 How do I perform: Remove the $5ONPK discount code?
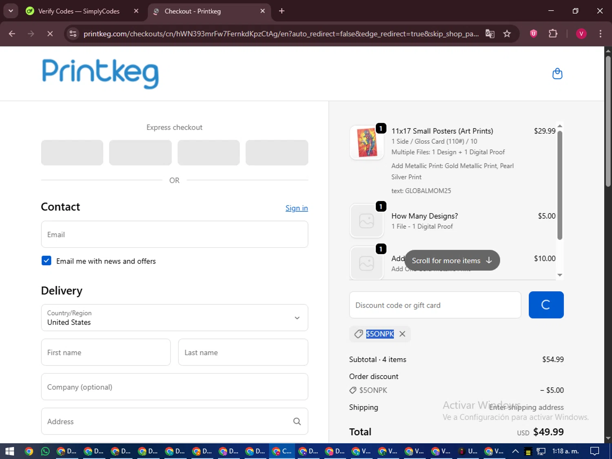(x=402, y=334)
